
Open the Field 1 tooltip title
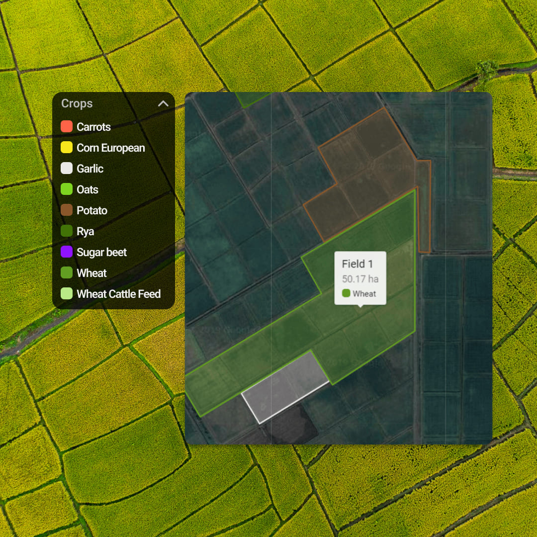click(357, 264)
